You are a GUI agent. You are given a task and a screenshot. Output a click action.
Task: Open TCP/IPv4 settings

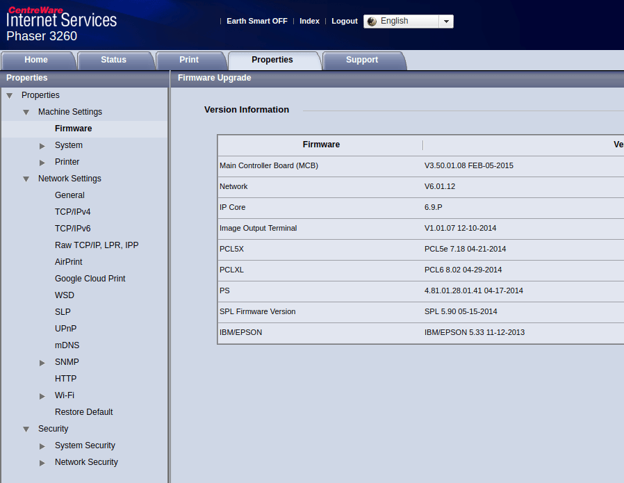click(x=73, y=212)
